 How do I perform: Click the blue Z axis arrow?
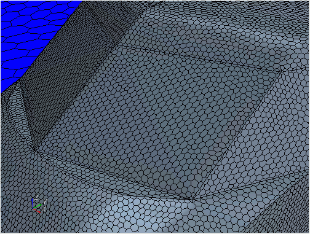[x=33, y=203]
